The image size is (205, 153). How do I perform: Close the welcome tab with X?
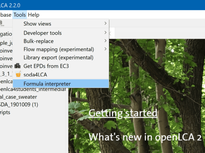point(110,34)
